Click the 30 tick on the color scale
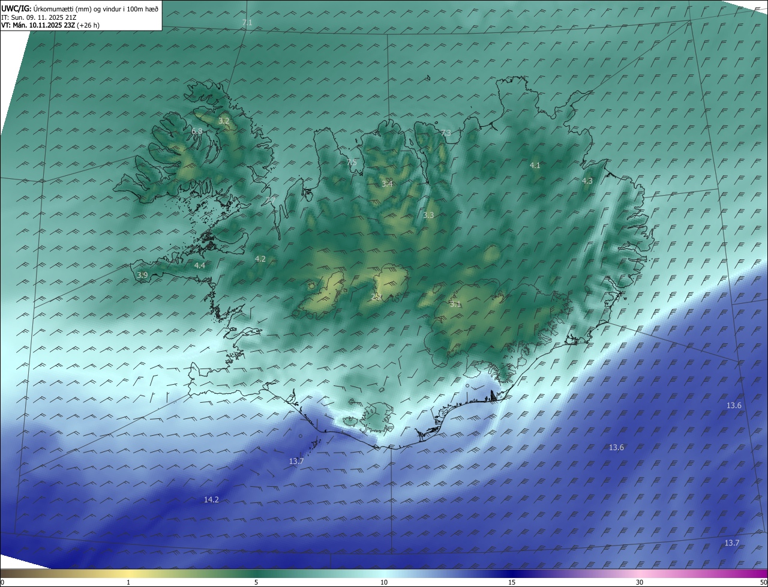 [640, 582]
